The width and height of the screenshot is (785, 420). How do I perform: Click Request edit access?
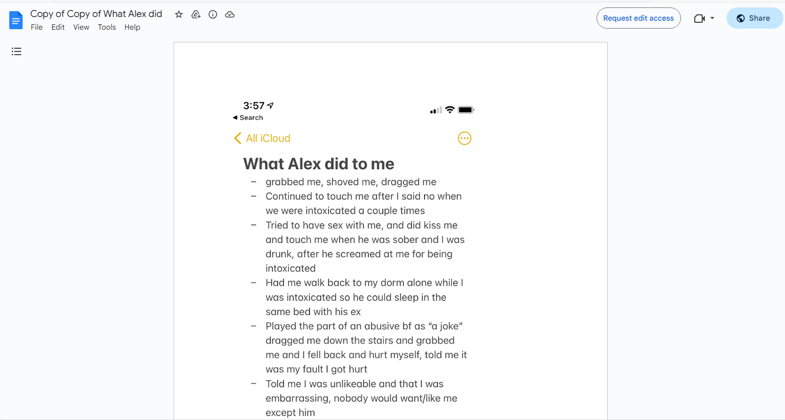pos(638,18)
